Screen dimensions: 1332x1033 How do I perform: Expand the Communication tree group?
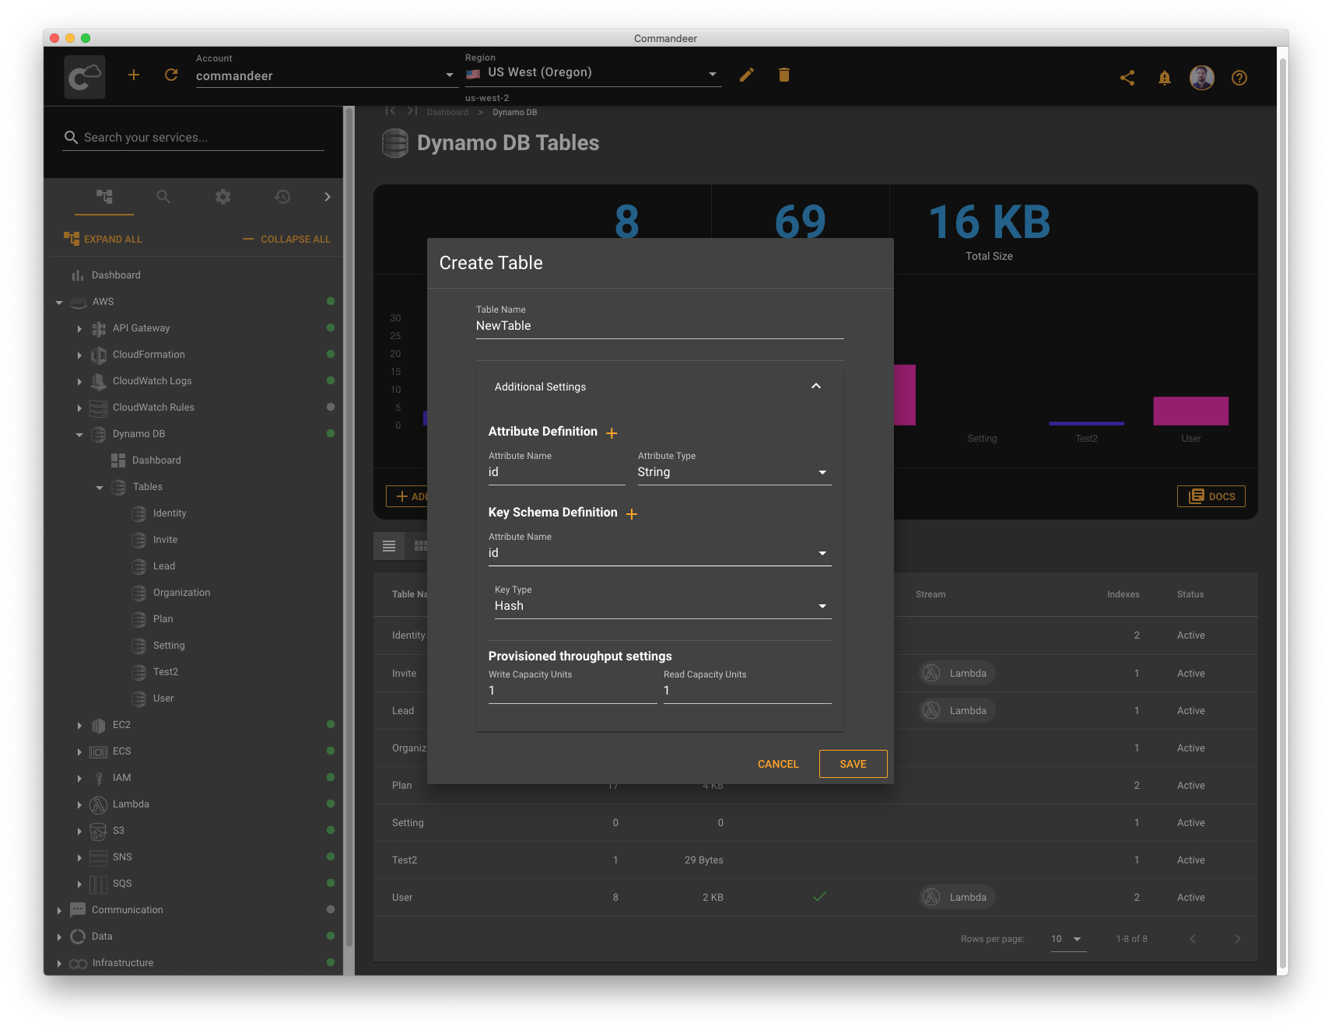59,910
